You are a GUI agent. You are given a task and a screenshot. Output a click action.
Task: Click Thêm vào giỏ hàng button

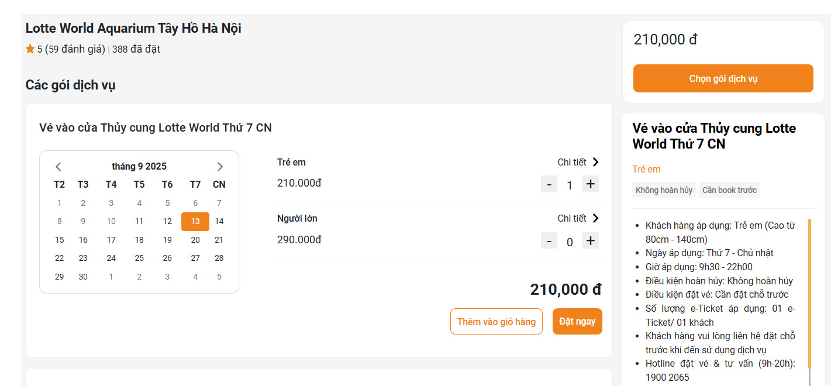point(496,322)
